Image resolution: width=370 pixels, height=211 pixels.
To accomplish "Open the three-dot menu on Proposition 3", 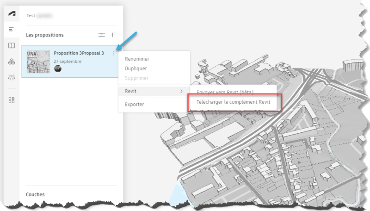I will [114, 54].
